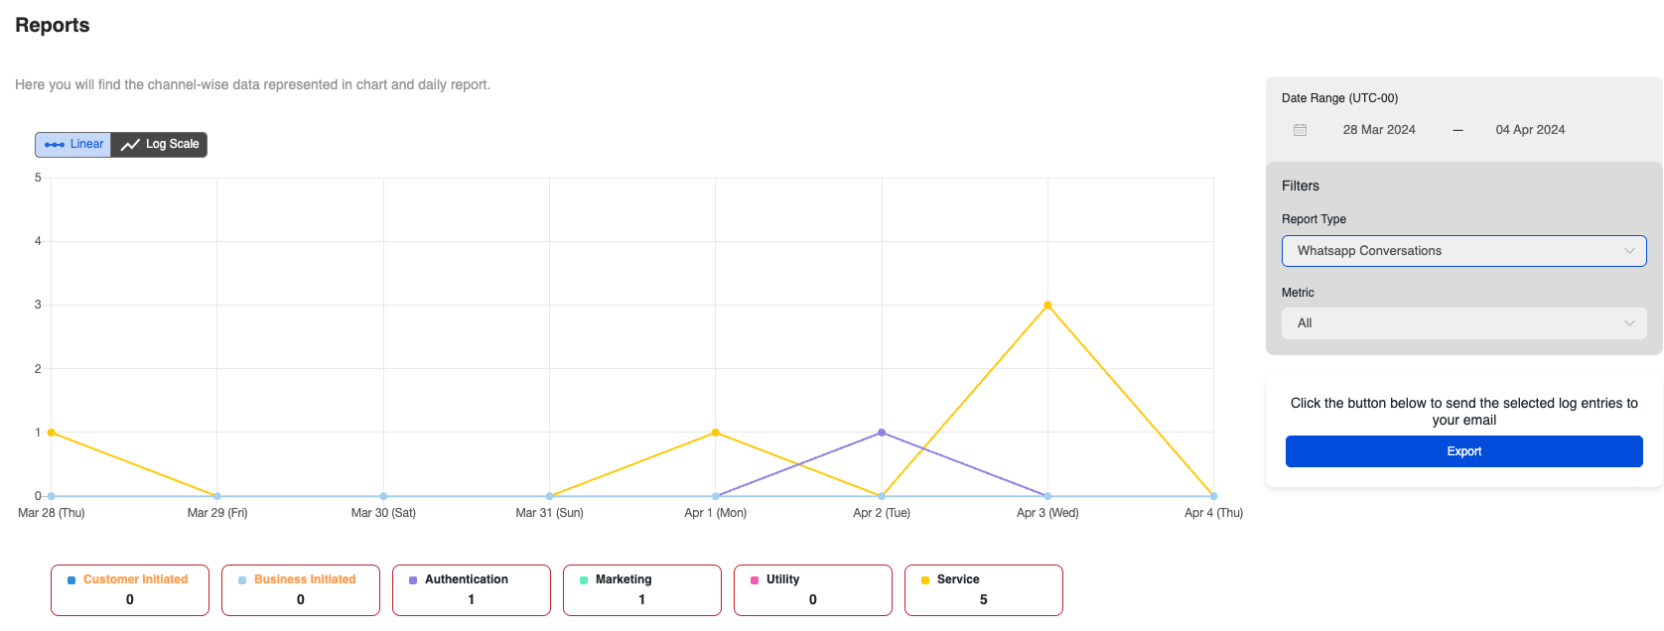Screen dimensions: 1664x631
Task: Click the blue data point on Mar 30
Action: click(x=383, y=496)
